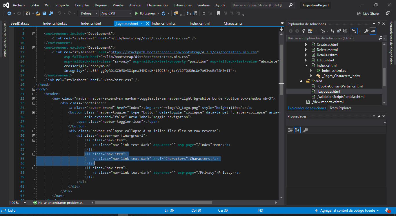The image size is (396, 216).
Task: Click the Open File folder icon
Action: (x=38, y=13)
